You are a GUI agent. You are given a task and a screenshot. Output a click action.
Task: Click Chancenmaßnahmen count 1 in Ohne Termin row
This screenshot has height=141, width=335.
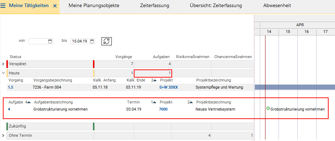252,135
